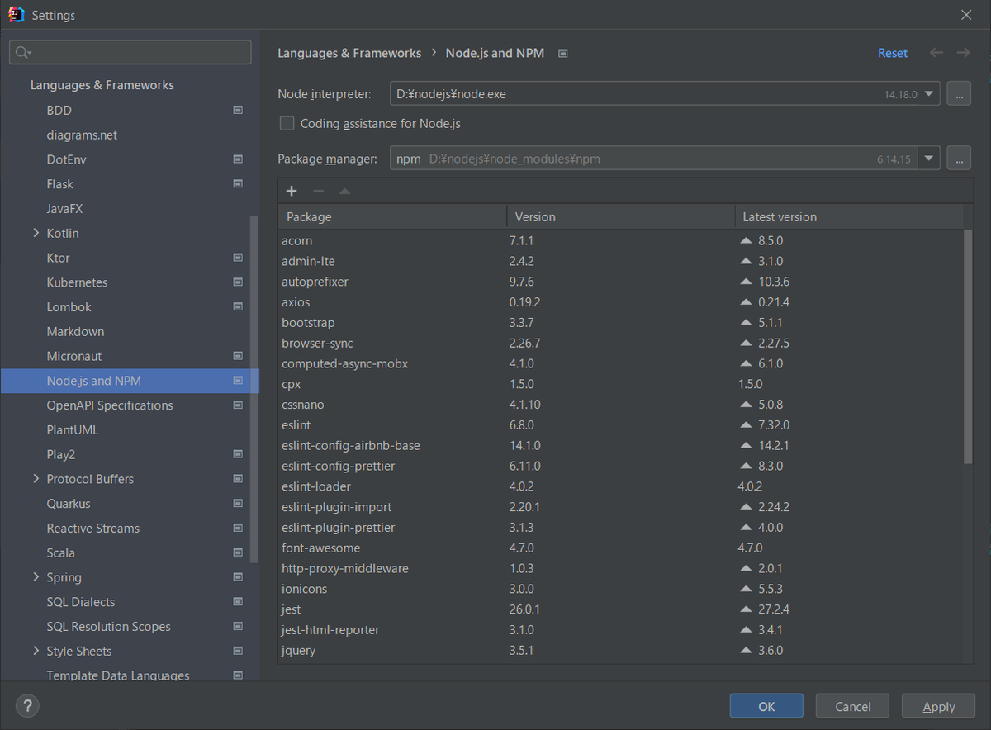
Task: Select the http-proxy-middleware package row
Action: click(621, 568)
